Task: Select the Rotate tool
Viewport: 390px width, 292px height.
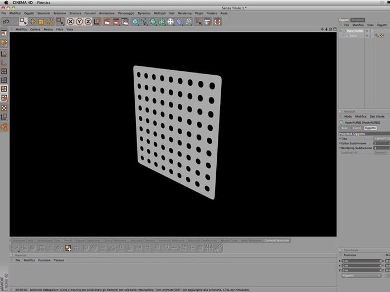Action: pos(50,22)
